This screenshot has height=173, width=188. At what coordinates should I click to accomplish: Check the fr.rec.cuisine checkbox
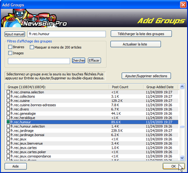coord(8,100)
